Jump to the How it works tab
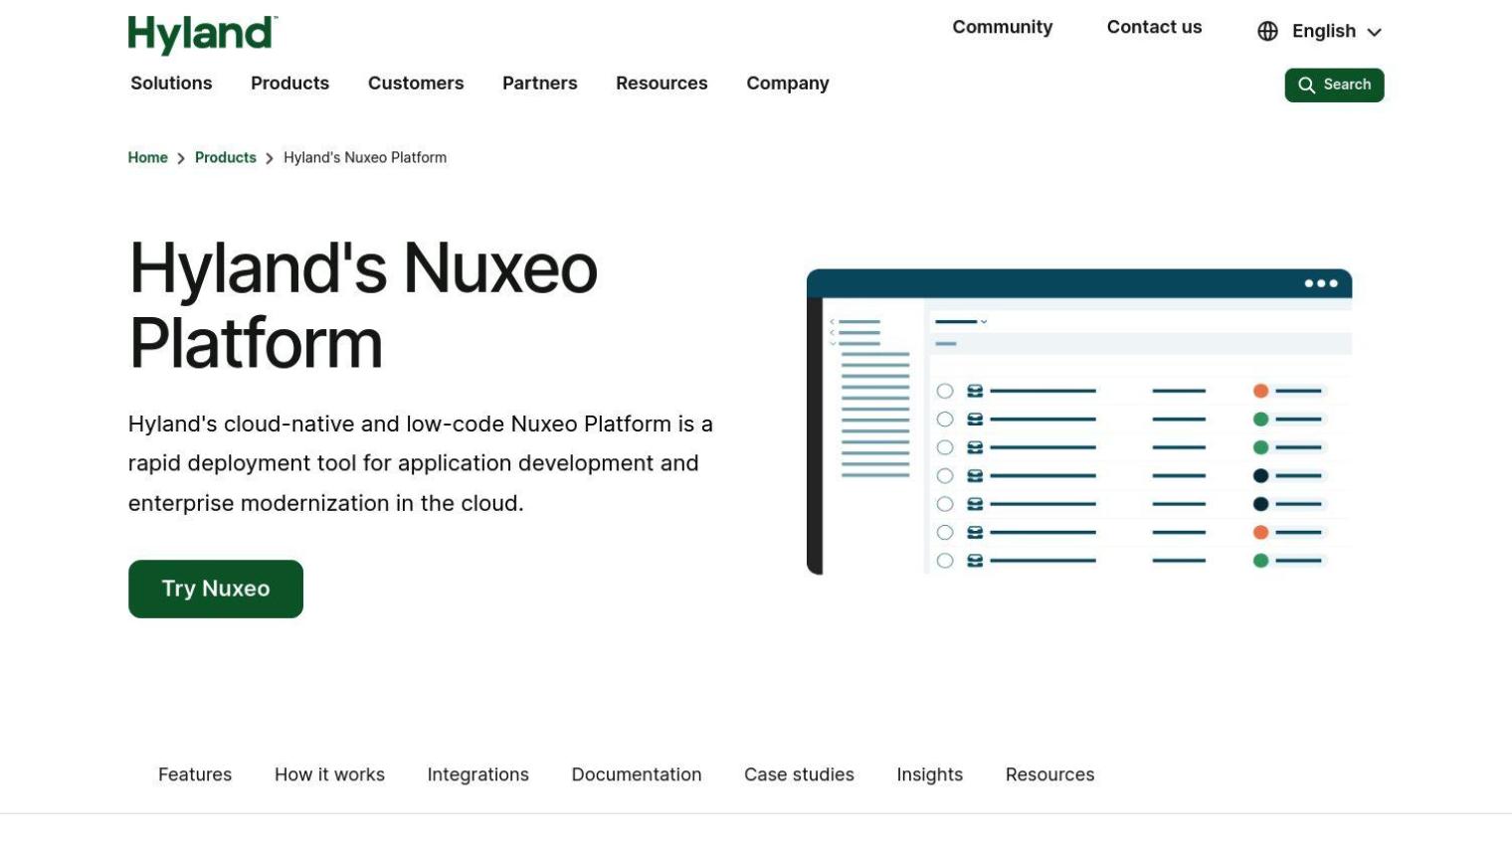 [x=329, y=774]
